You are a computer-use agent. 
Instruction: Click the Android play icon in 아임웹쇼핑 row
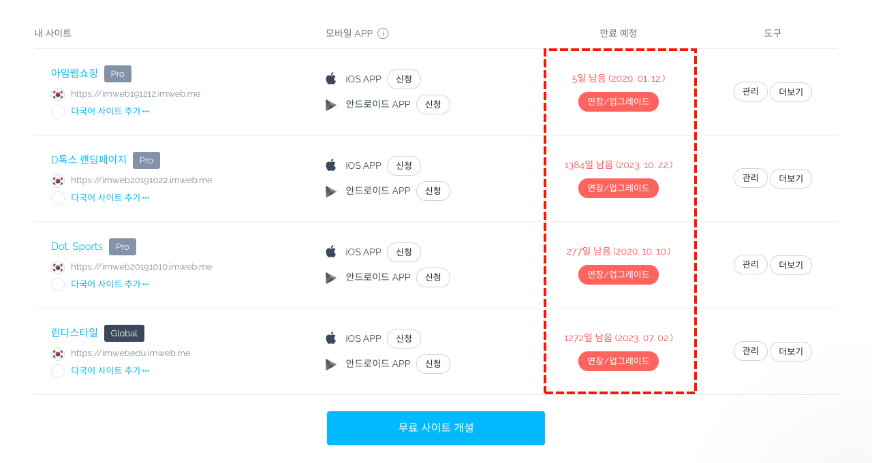[x=331, y=105]
